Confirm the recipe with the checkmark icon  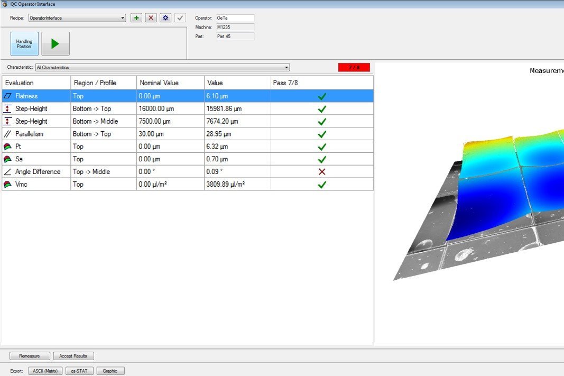tap(179, 17)
